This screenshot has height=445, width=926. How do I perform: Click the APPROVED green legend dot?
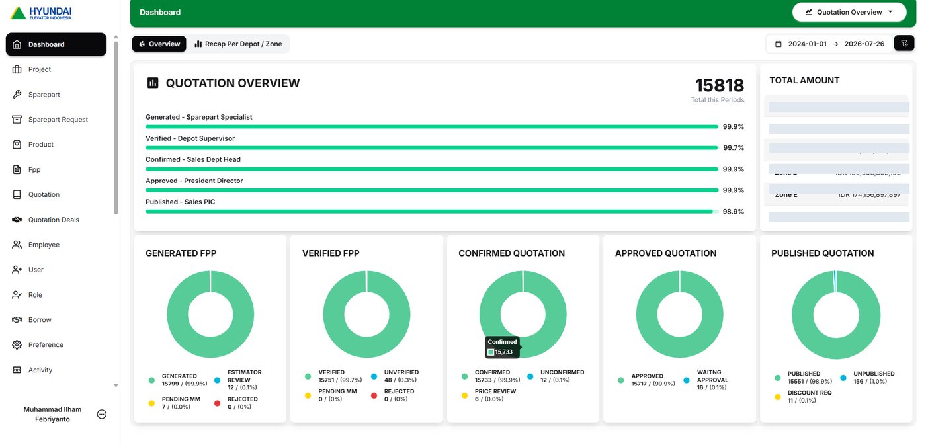coord(620,380)
